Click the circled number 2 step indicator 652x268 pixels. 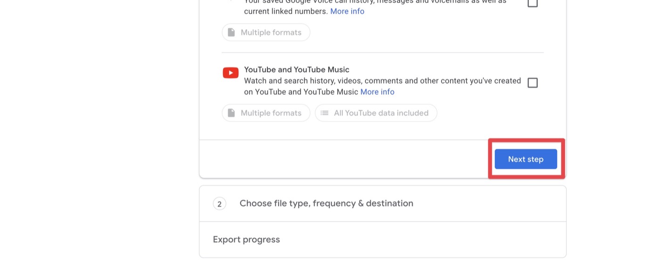pyautogui.click(x=219, y=204)
